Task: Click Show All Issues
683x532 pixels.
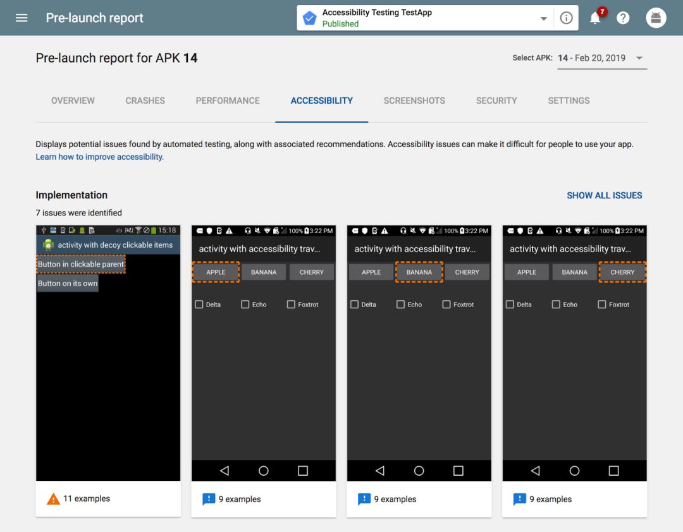Action: 604,195
